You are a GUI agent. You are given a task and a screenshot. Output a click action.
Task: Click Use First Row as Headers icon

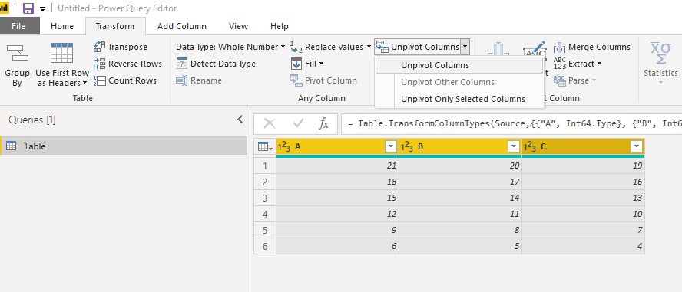(61, 53)
